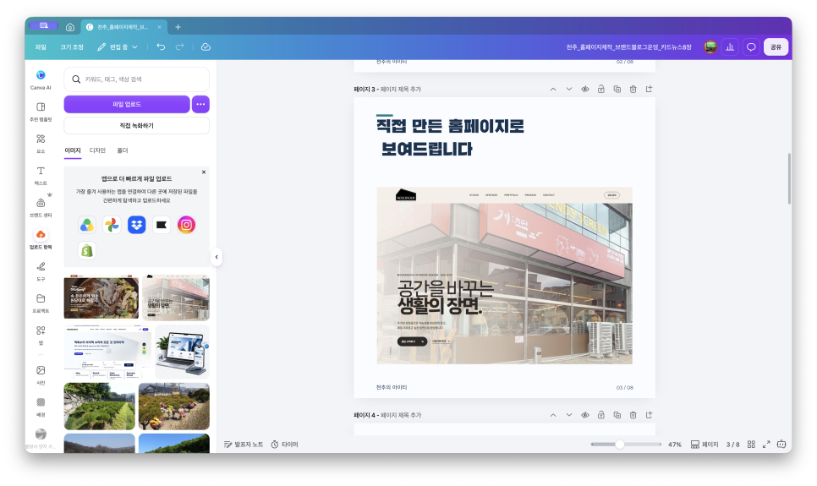Open the Projects folder icon
This screenshot has width=817, height=486.
coord(41,298)
